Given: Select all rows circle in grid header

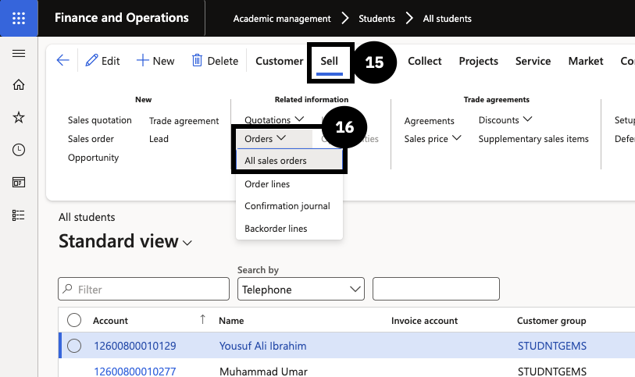Looking at the screenshot, I should point(74,320).
